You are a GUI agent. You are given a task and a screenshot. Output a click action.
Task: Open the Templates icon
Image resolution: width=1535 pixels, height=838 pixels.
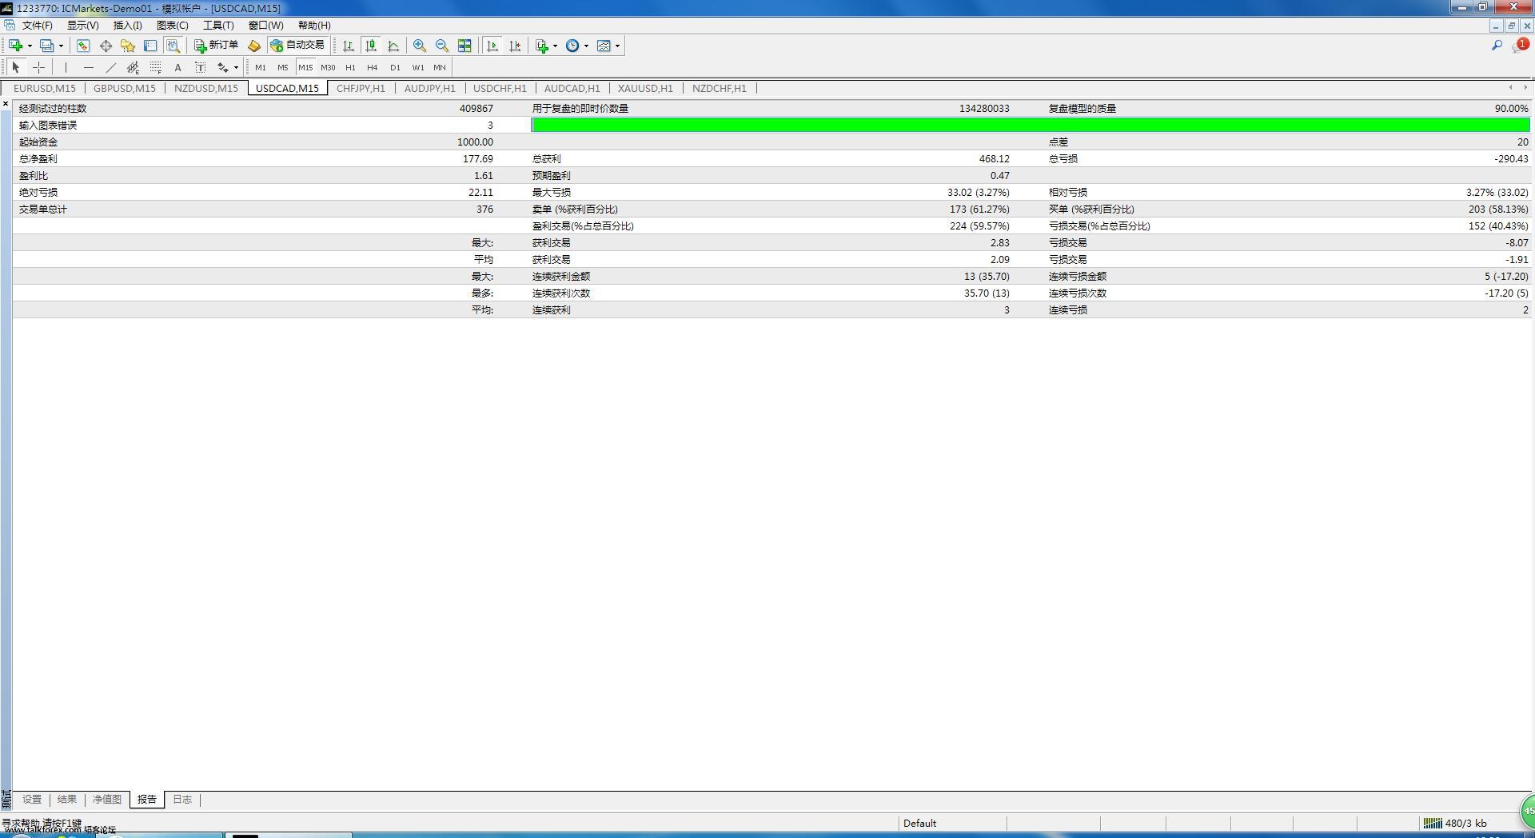(604, 46)
